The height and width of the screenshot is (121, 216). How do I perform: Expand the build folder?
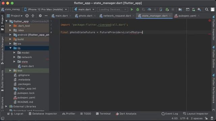click(10, 39)
